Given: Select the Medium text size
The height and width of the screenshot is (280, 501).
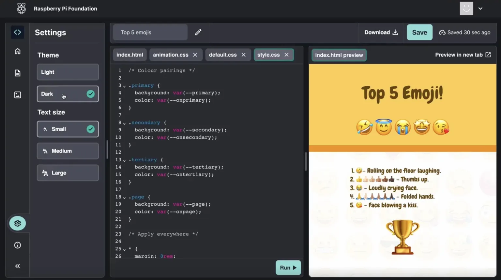Looking at the screenshot, I should click(68, 151).
